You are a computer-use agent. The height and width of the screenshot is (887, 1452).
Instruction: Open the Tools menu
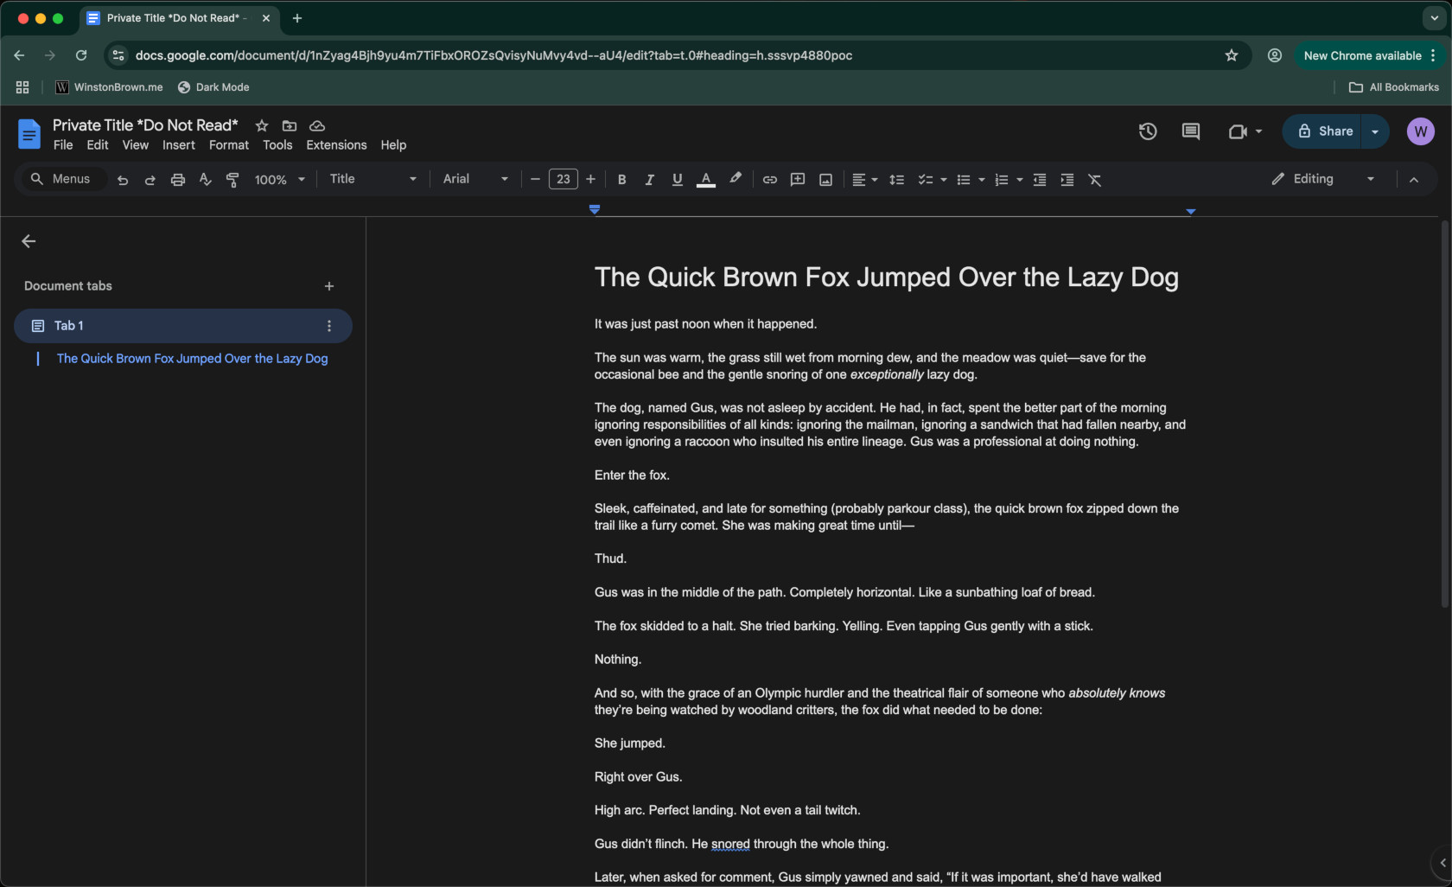click(x=277, y=145)
